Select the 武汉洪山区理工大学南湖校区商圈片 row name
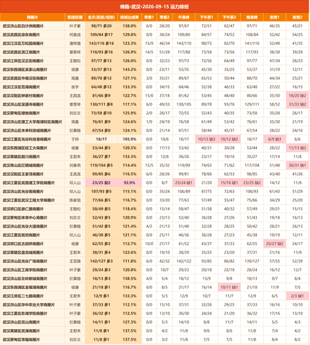Screen dimensions: 310x345 pos(32,122)
